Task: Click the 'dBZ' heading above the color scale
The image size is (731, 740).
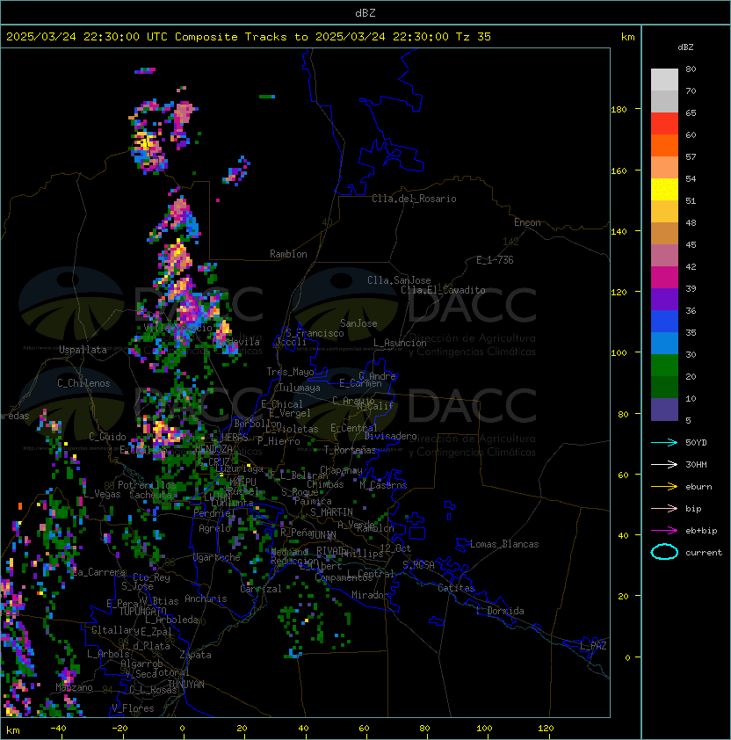Action: coord(685,47)
